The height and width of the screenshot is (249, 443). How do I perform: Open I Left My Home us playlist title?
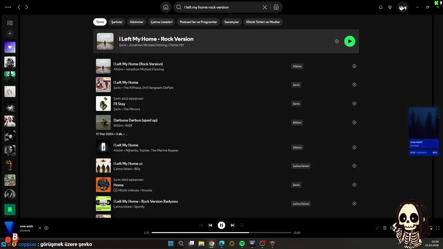tap(128, 164)
